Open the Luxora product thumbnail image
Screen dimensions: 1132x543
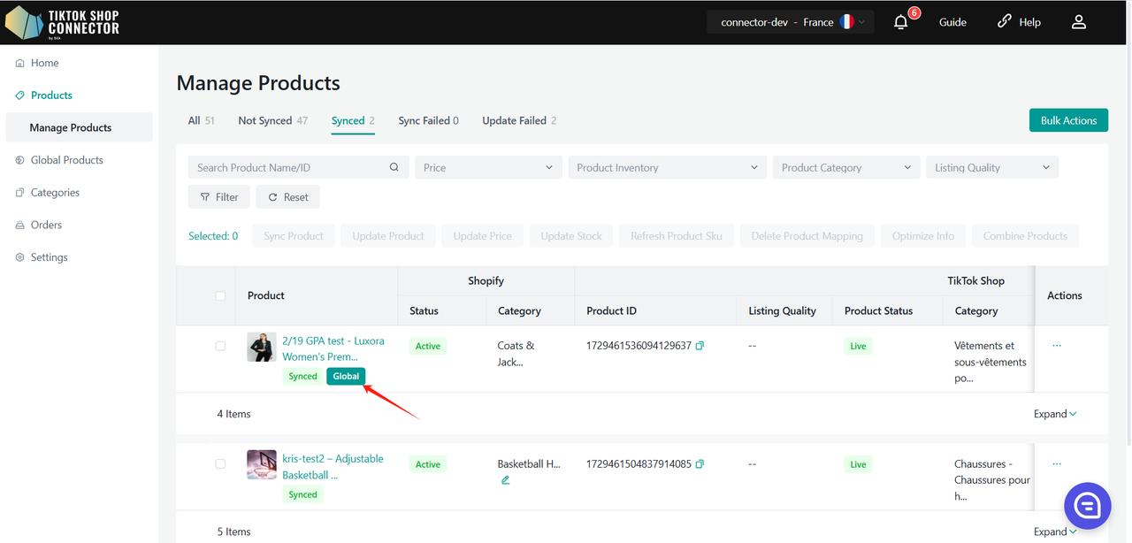[261, 347]
